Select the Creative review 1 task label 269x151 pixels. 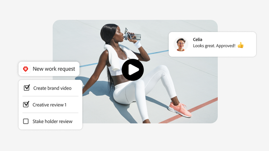(49, 105)
